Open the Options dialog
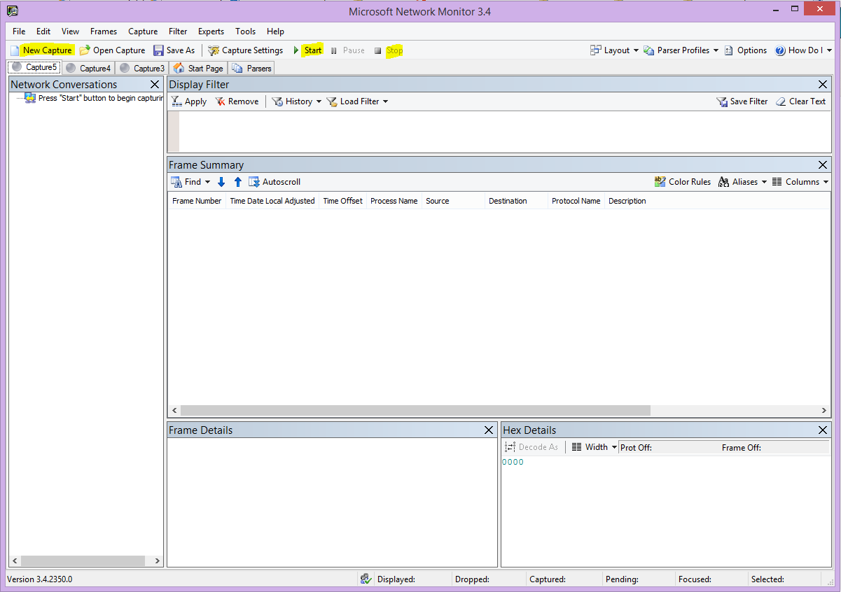841x592 pixels. pos(746,50)
